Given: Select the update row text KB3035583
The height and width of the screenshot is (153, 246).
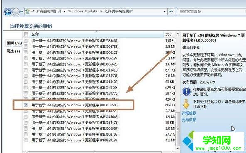Looking at the screenshot, I should click(75, 105).
